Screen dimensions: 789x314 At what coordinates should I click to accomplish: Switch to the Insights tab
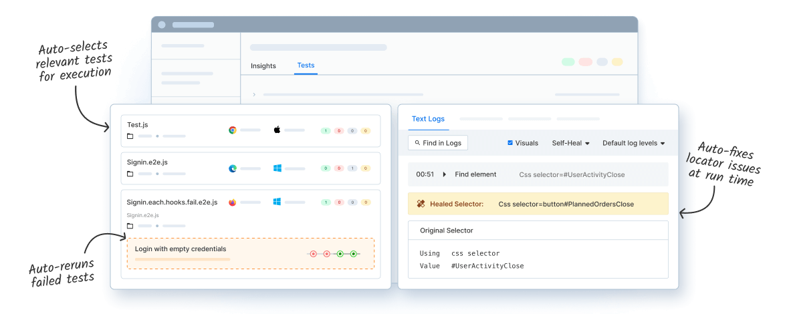point(263,66)
